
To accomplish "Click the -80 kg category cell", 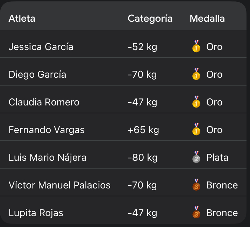I will tap(142, 158).
